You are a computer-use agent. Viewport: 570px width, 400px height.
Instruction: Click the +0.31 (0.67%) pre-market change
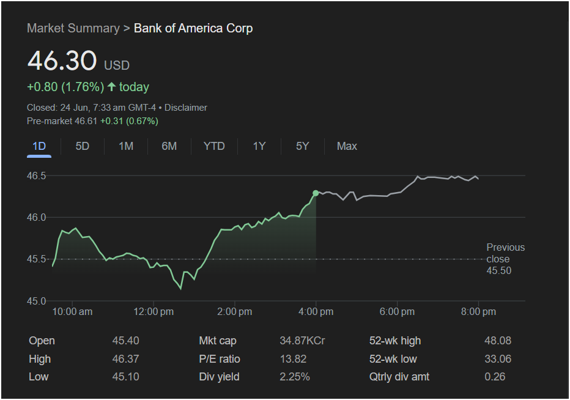click(129, 121)
